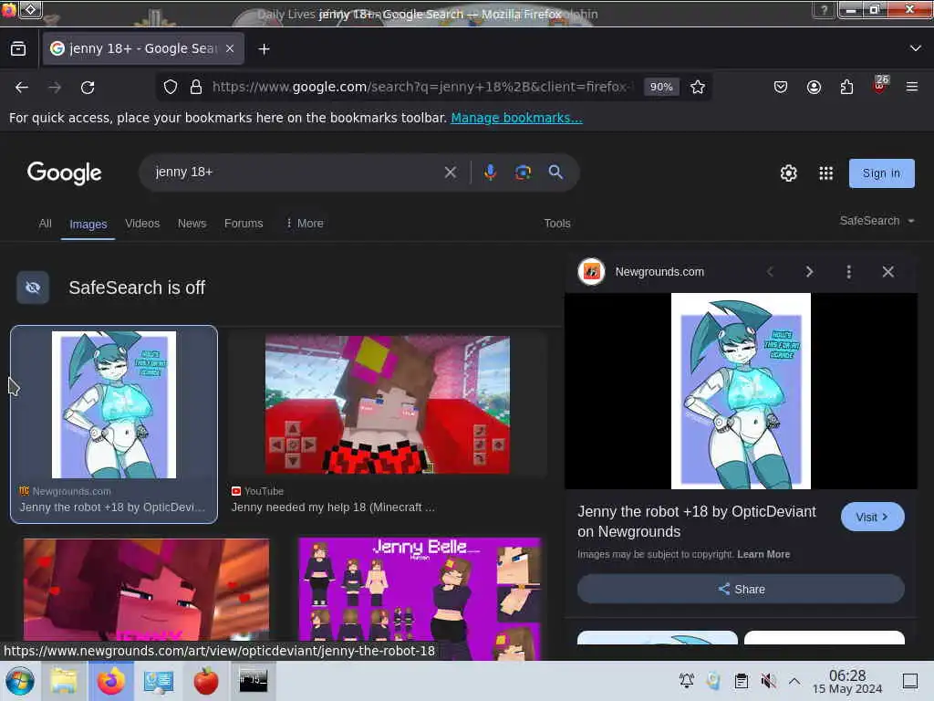Open the blocker extension icon showing 26
The height and width of the screenshot is (701, 934).
click(880, 85)
